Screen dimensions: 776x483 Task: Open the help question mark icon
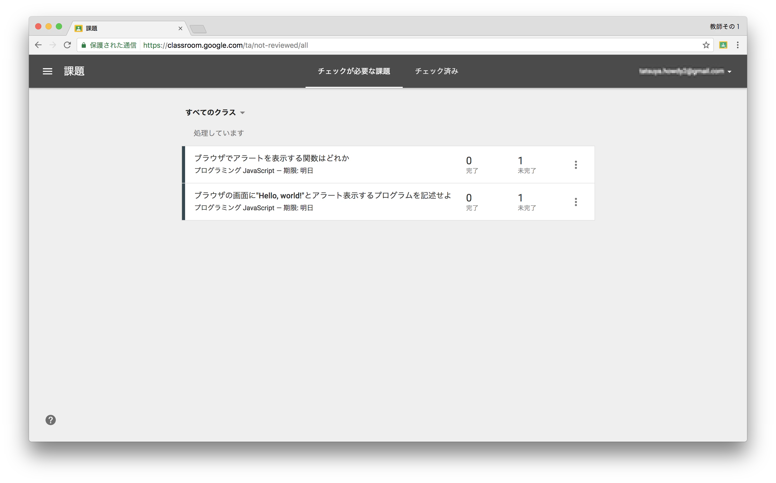click(x=50, y=420)
